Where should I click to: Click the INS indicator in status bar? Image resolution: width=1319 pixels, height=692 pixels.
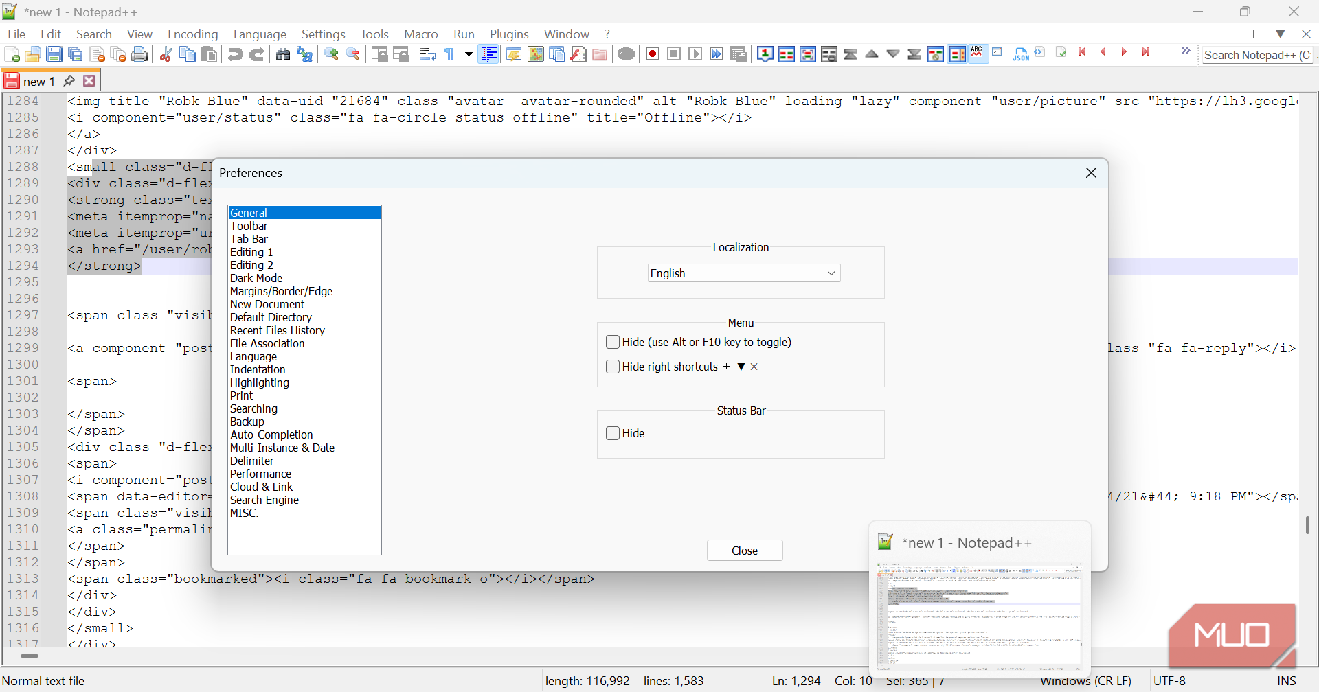tap(1286, 681)
